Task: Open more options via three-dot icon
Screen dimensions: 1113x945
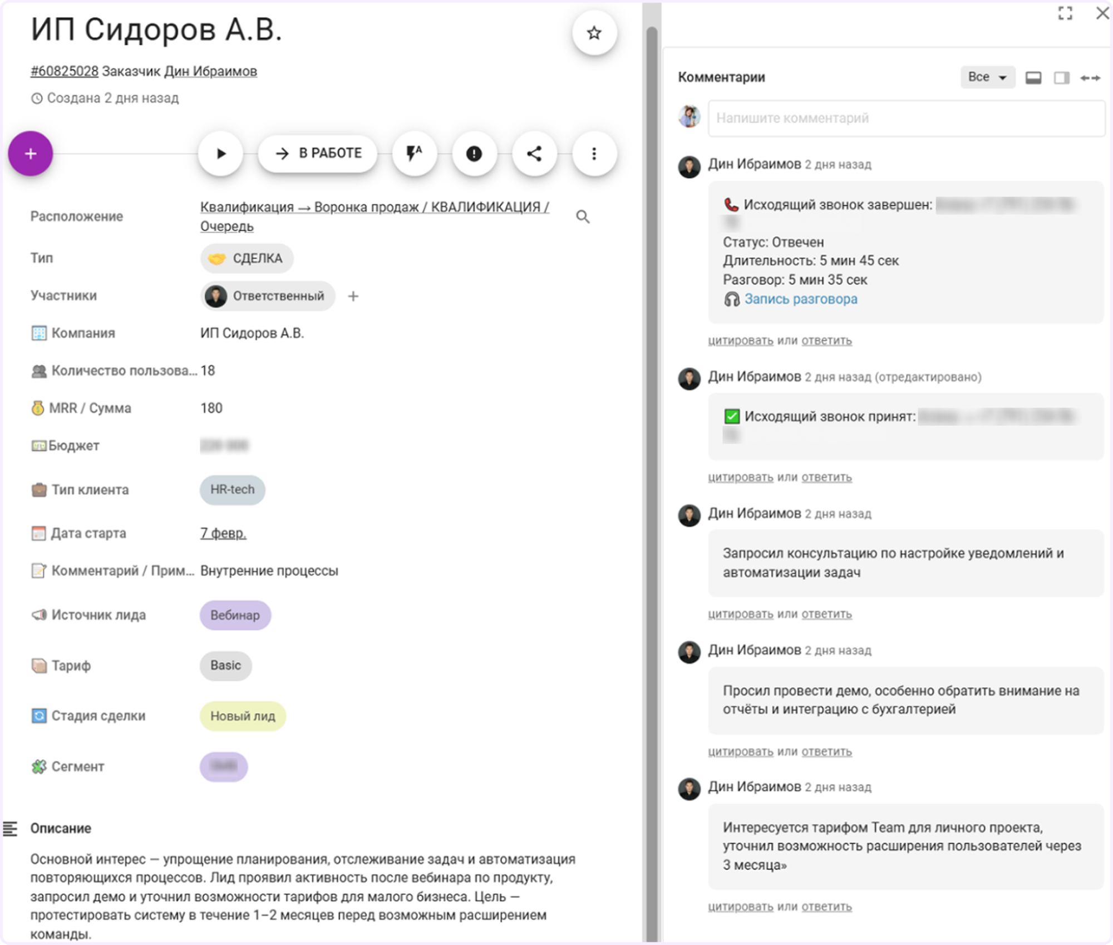Action: (593, 154)
